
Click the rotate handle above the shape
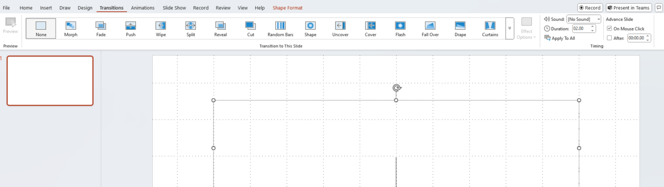click(396, 88)
